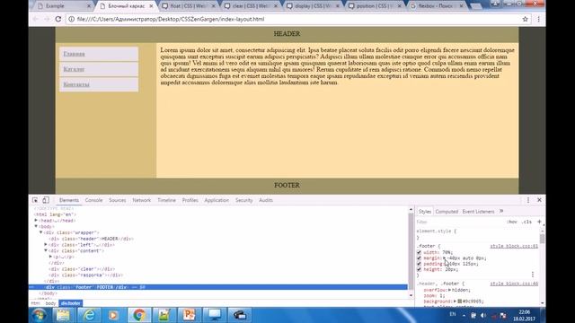
Task: Click the Контакты link in the sidebar
Action: (76, 84)
